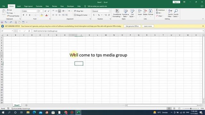The width and height of the screenshot is (205, 115).
Task: Toggle Wrap Text
Action: [x=79, y=11]
